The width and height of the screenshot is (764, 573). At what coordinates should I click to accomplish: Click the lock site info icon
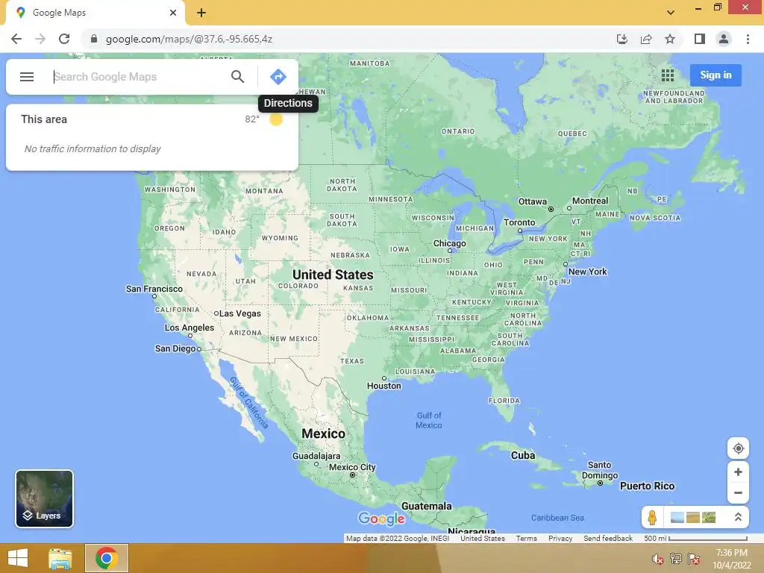tap(94, 39)
